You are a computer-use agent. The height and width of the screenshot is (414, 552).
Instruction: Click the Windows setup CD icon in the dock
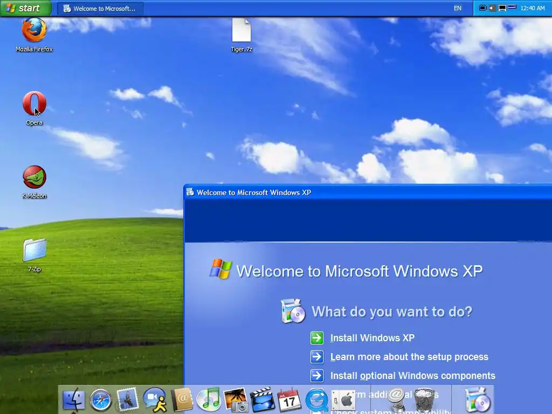pyautogui.click(x=477, y=400)
